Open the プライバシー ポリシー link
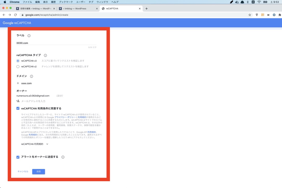 click(x=65, y=117)
